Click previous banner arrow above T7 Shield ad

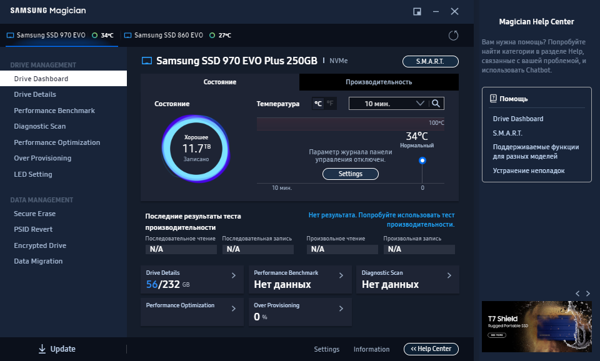pyautogui.click(x=577, y=293)
